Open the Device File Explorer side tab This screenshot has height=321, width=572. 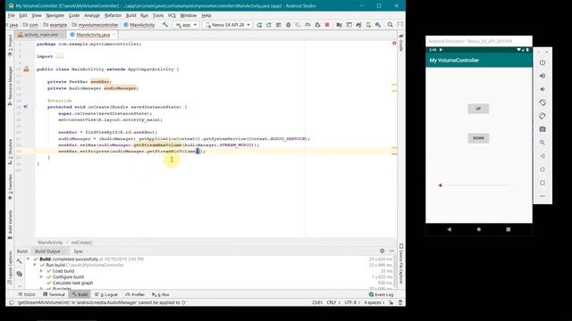pos(401,264)
